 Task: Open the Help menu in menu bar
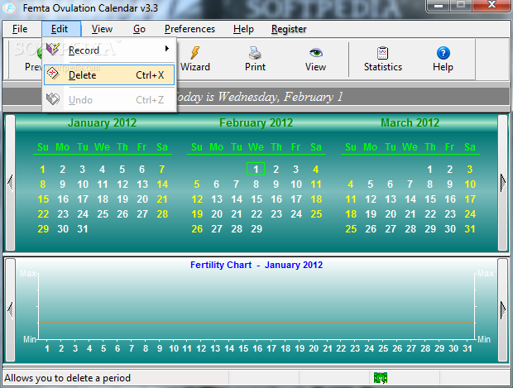(x=243, y=29)
